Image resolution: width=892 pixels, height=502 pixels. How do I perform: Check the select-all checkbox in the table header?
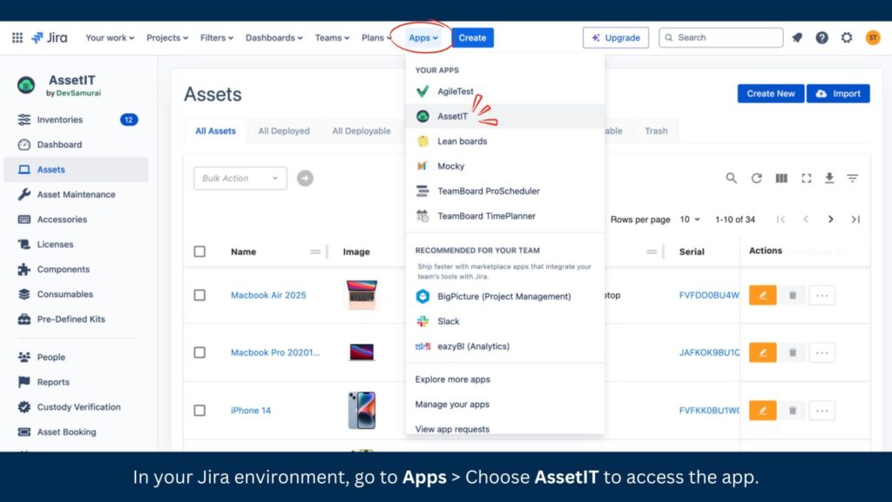click(x=199, y=251)
